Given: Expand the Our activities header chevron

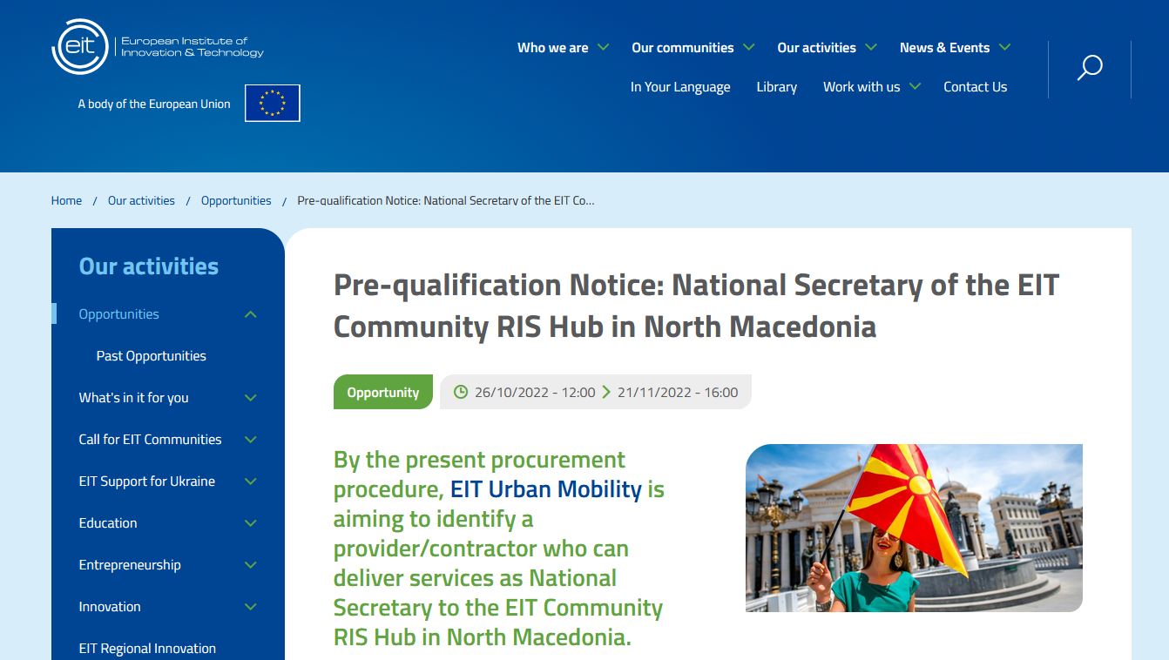Looking at the screenshot, I should click(870, 47).
